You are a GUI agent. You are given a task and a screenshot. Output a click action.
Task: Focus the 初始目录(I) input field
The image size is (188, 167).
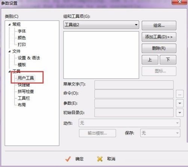point(134,112)
